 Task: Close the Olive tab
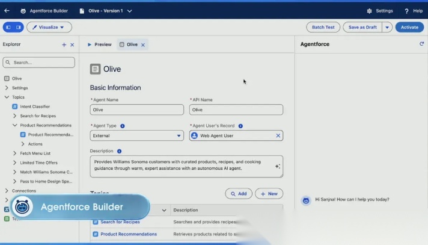(142, 45)
